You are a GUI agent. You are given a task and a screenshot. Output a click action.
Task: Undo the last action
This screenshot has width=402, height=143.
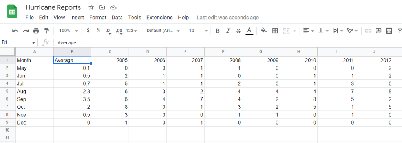tap(15, 31)
